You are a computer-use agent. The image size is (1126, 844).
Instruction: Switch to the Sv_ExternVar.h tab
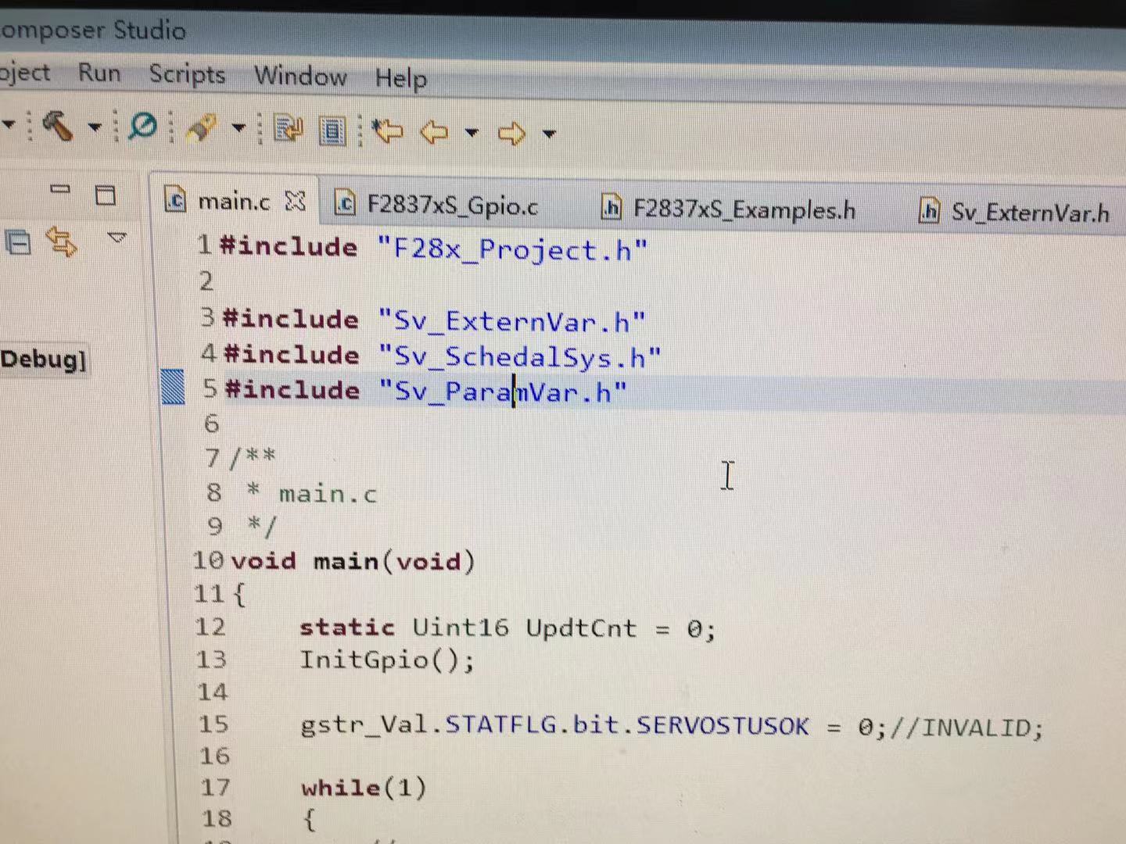1015,213
